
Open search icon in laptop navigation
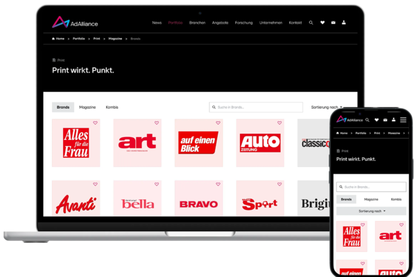point(311,23)
